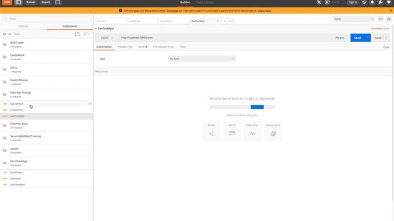Screen dimensions: 394x221
Task: Open the GetUserById request
Action: coord(47,185)
